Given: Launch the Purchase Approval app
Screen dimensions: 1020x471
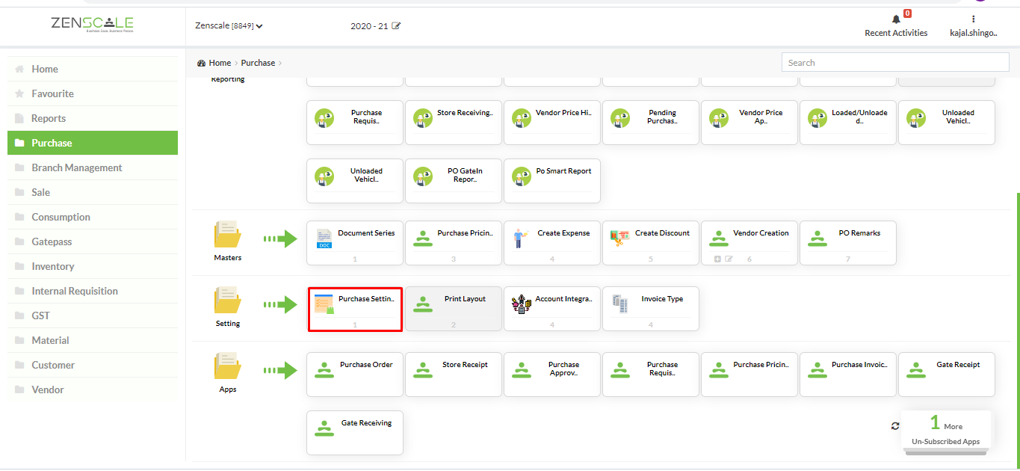Looking at the screenshot, I should [x=552, y=375].
